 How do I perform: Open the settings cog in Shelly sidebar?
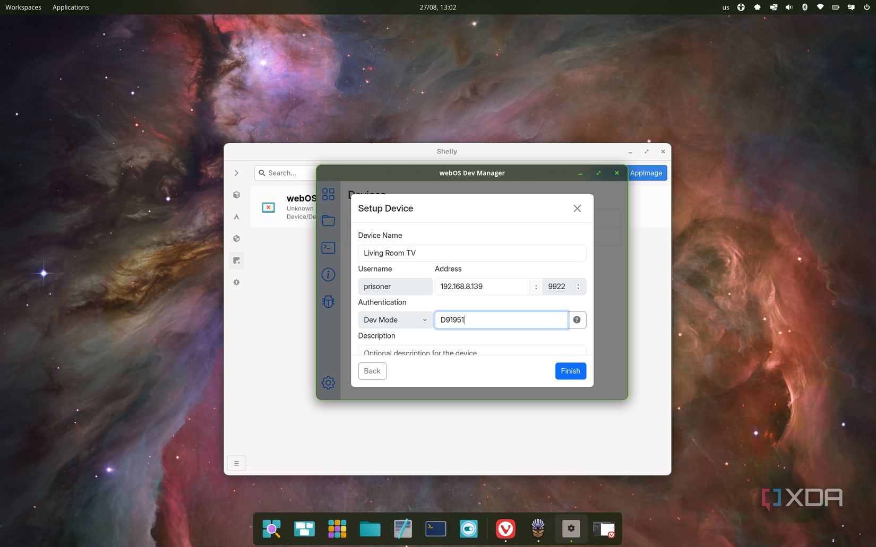[236, 282]
